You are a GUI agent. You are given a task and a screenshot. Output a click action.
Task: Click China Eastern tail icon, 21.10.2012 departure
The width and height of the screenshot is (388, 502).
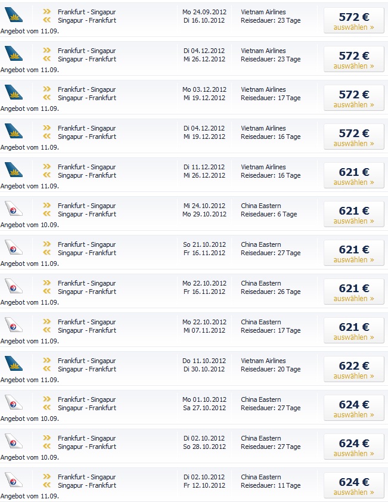pyautogui.click(x=14, y=247)
